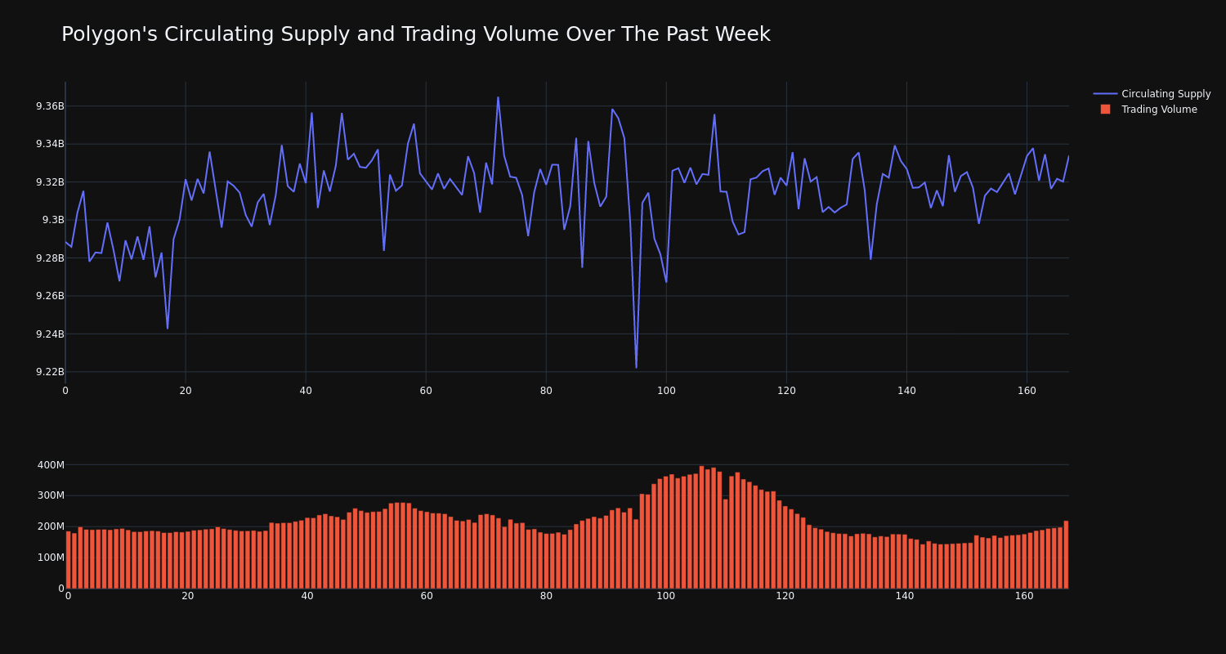Select the 9.32B y-axis label
The image size is (1226, 654).
50,182
